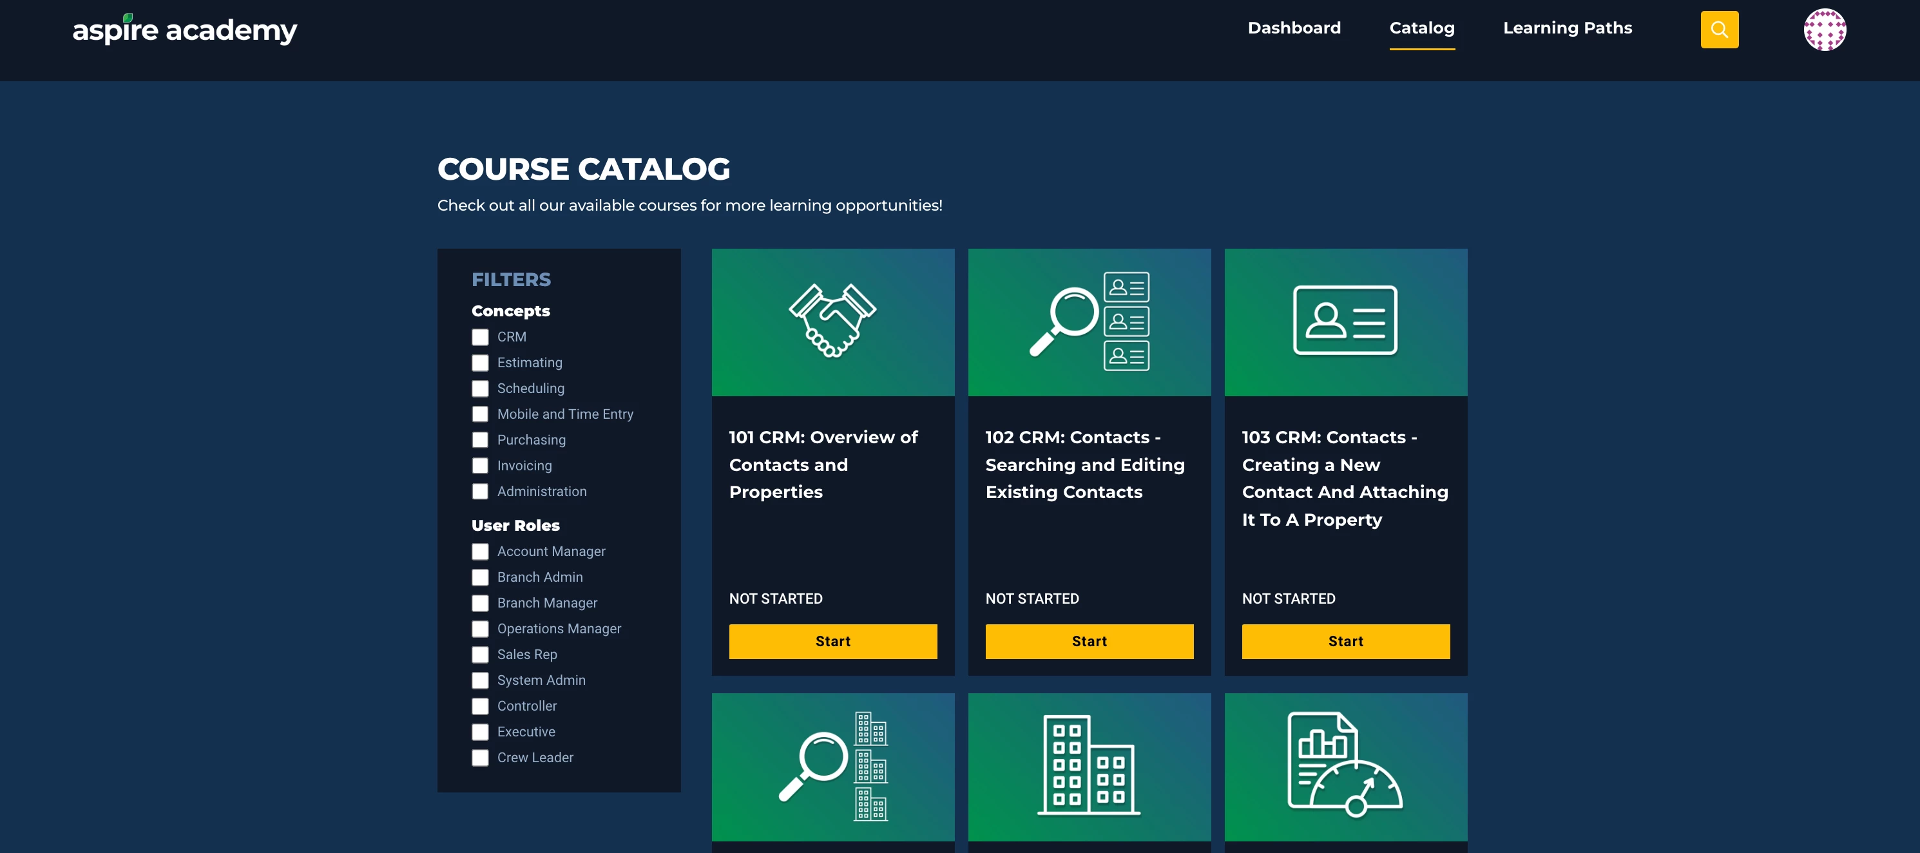Click the report gauge course image
This screenshot has width=1920, height=853.
[x=1345, y=767]
